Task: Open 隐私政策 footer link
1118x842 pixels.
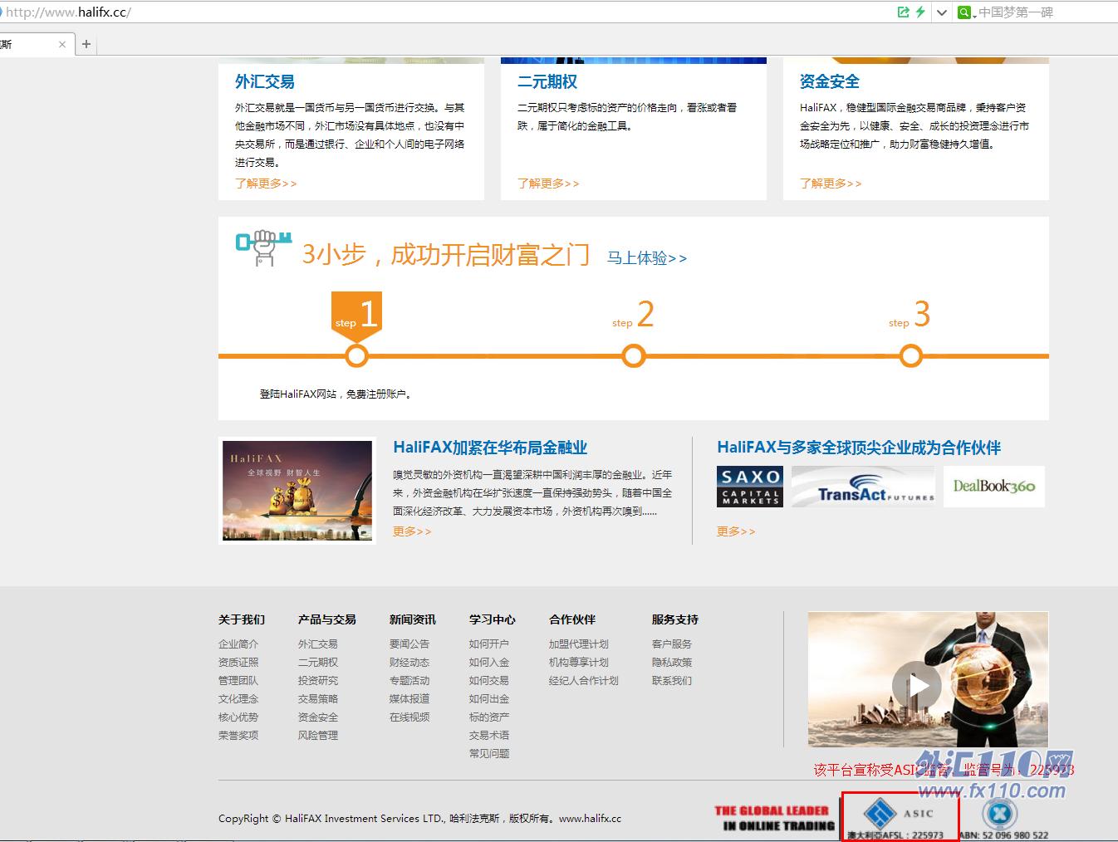Action: 672,663
